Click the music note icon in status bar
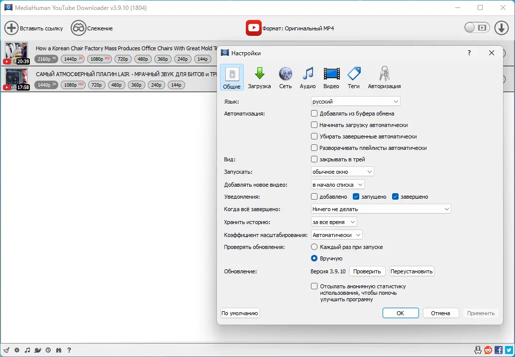The image size is (515, 357). 27,350
